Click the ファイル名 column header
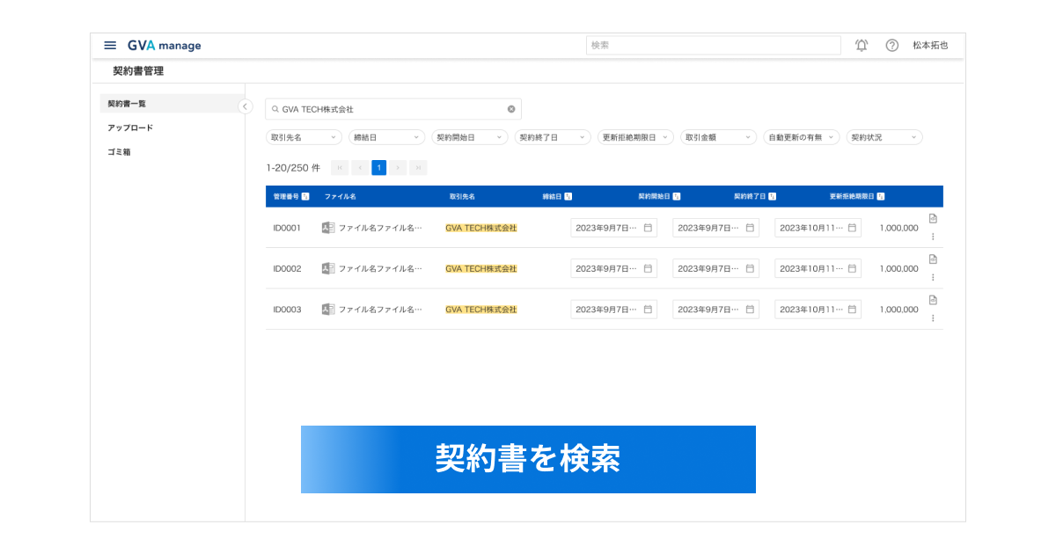This screenshot has height=554, width=1056. click(340, 196)
